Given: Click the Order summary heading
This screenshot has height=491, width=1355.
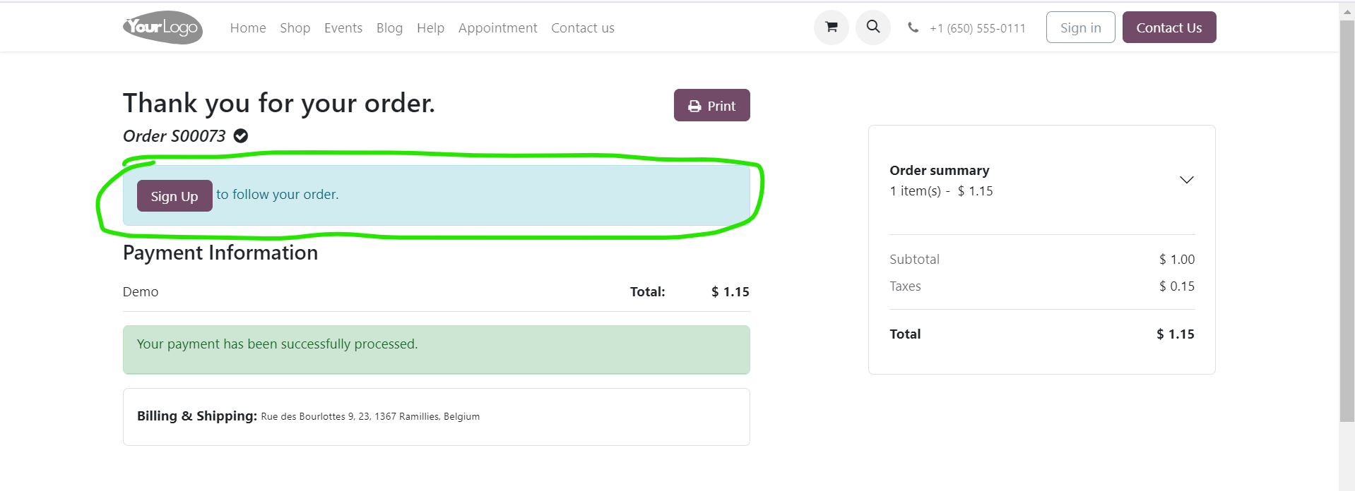Looking at the screenshot, I should (939, 171).
